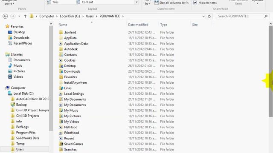Image resolution: width=273 pixels, height=153 pixels.
Task: Refresh the PERUVIANTEC folder view
Action: pyautogui.click(x=209, y=16)
